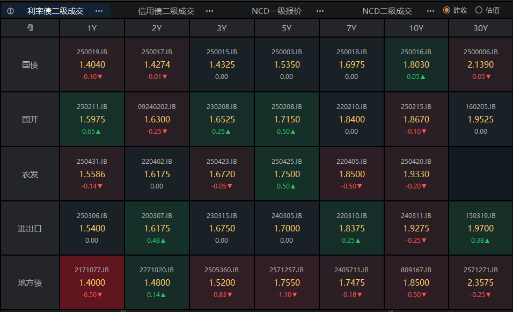Open bond 230315.IB cell
The width and height of the screenshot is (513, 312).
point(222,228)
